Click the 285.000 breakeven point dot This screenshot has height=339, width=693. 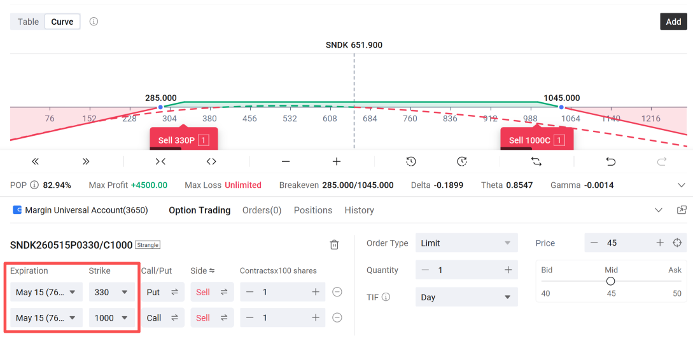(x=160, y=107)
